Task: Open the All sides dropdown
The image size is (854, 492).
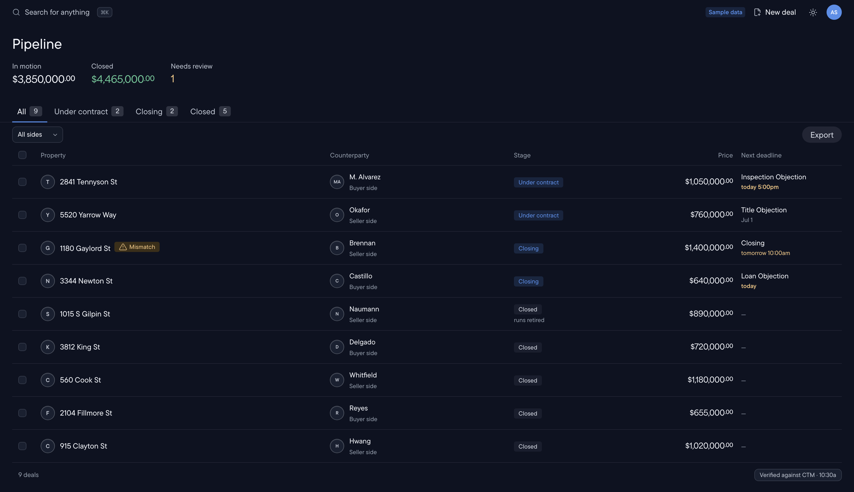Action: tap(38, 134)
